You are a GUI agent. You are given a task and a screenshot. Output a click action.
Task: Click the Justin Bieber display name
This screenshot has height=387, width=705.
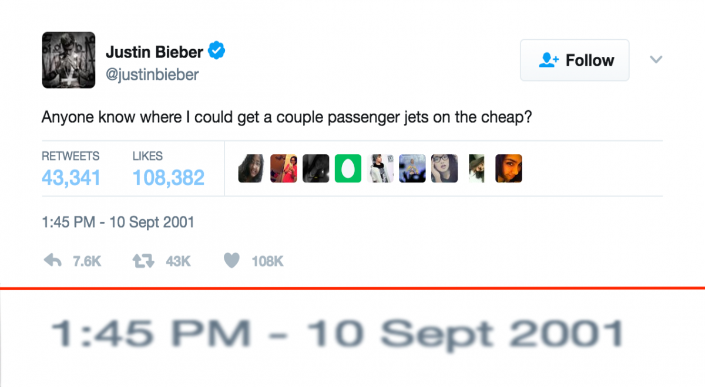point(155,52)
